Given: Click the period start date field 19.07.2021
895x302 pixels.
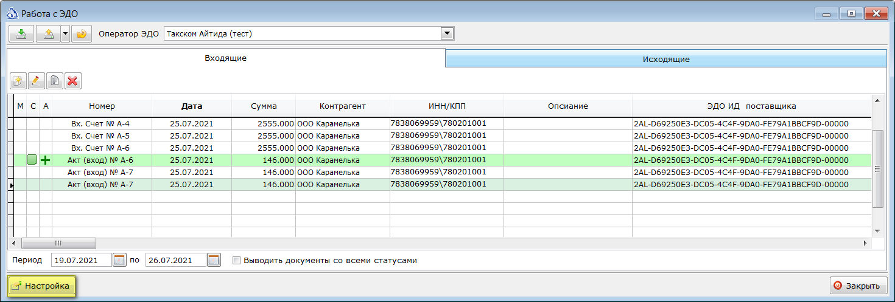Looking at the screenshot, I should tap(82, 260).
